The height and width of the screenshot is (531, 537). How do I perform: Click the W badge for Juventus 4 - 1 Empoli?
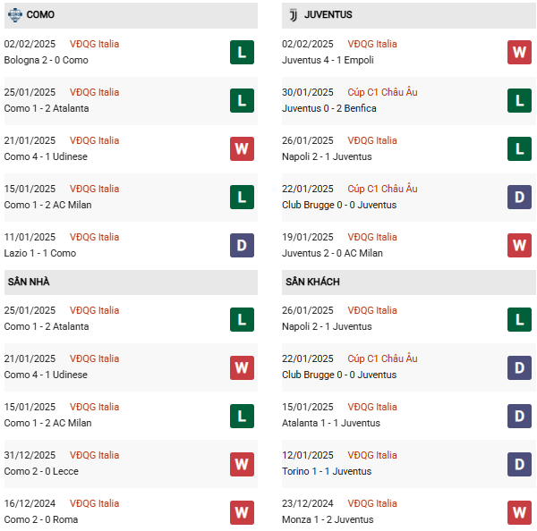[519, 52]
